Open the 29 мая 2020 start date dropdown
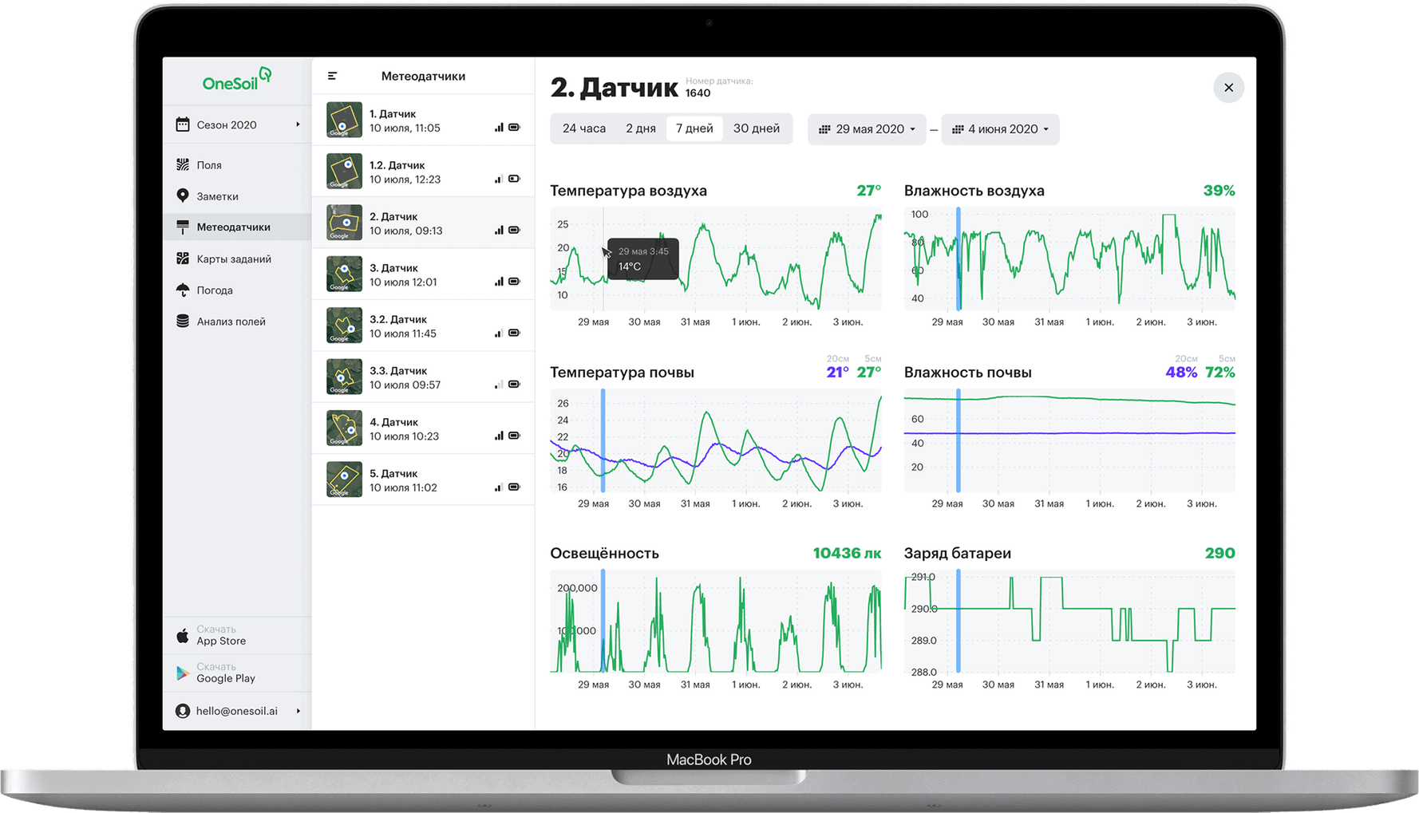Screen dimensions: 1419x813 coord(867,129)
